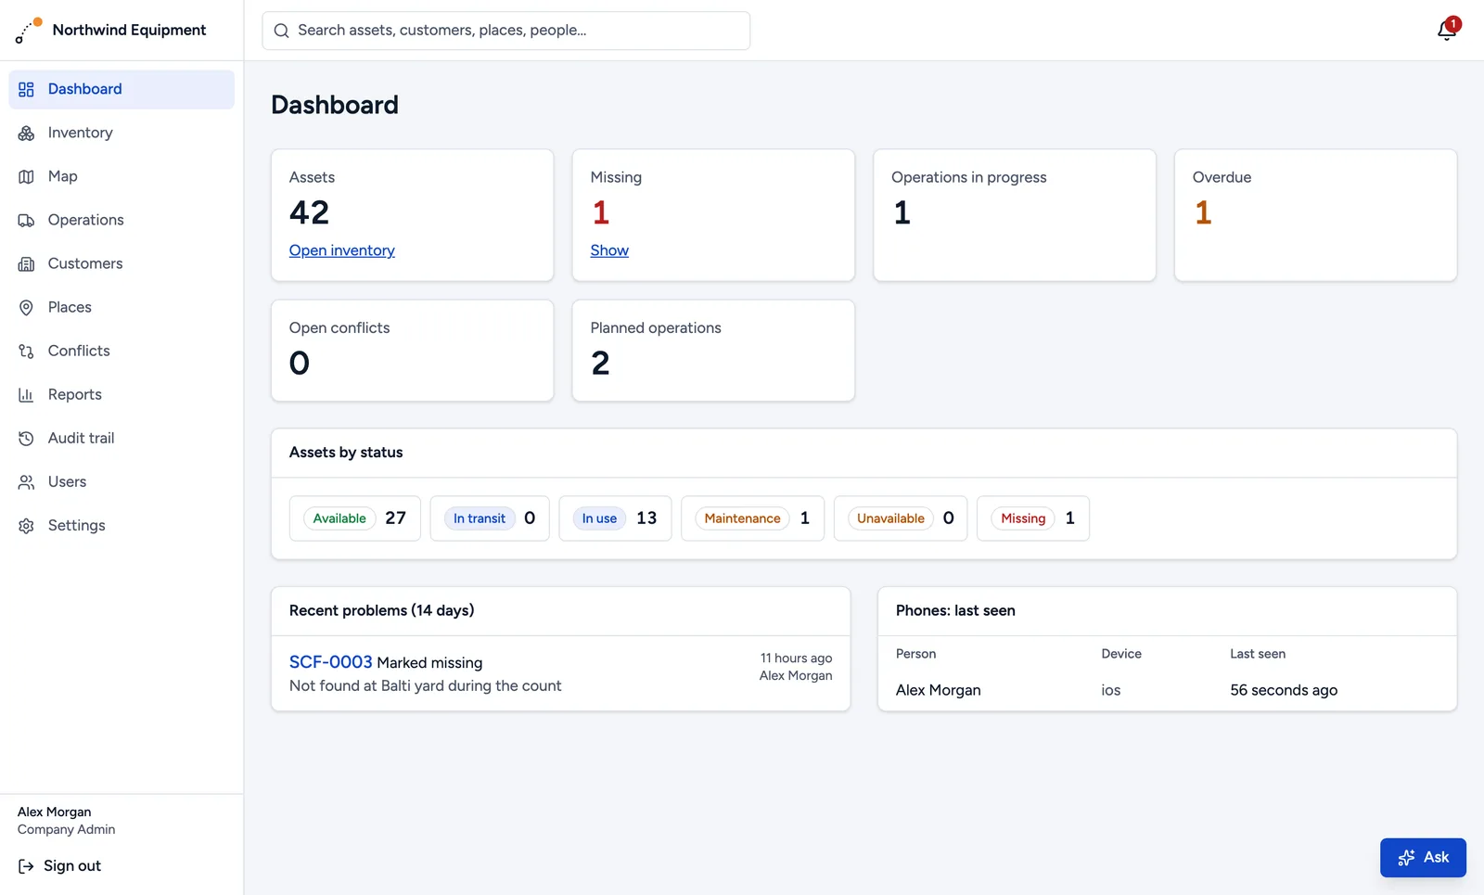Click 'Company Admin' role text
Screen dimensions: 1484x895
67,830
